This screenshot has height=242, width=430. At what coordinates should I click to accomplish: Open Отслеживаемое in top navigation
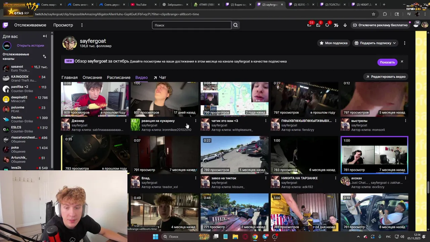[x=30, y=25]
